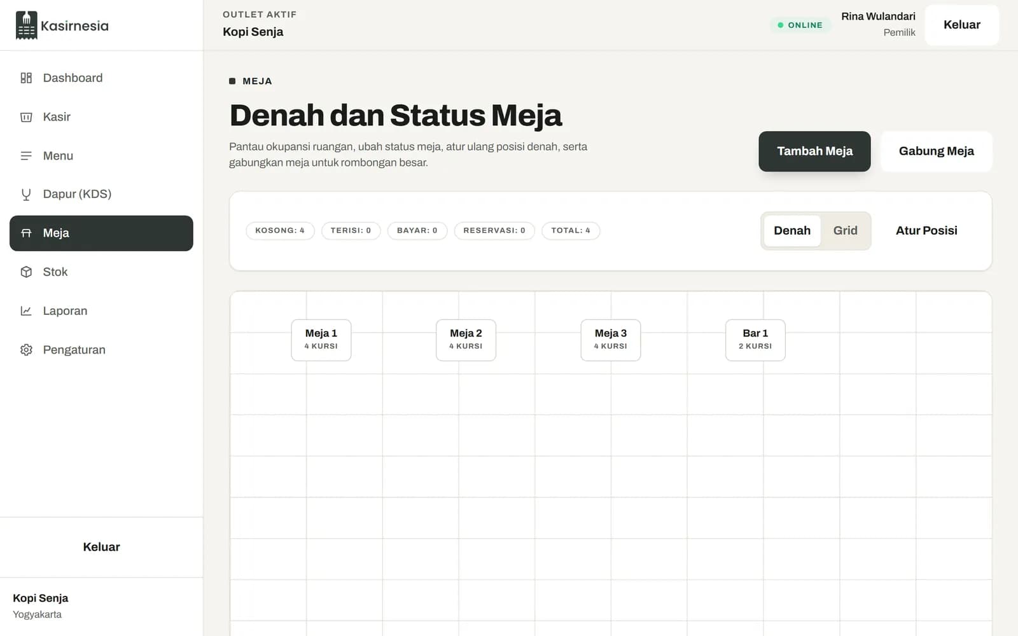The width and height of the screenshot is (1018, 636).
Task: Click the Meja table icon
Action: pyautogui.click(x=26, y=233)
